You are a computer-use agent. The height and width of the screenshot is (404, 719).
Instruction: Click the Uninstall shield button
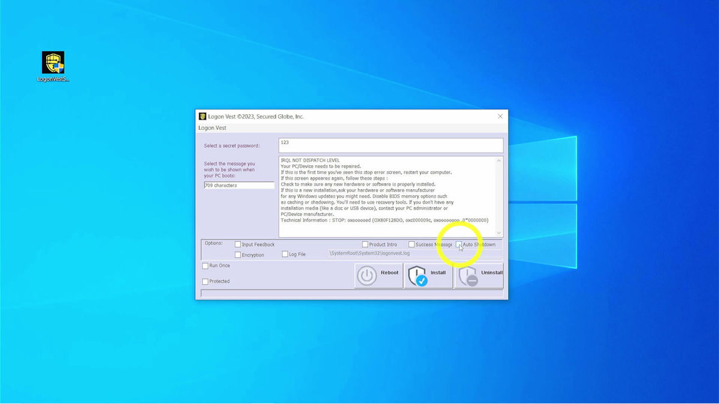tap(478, 275)
